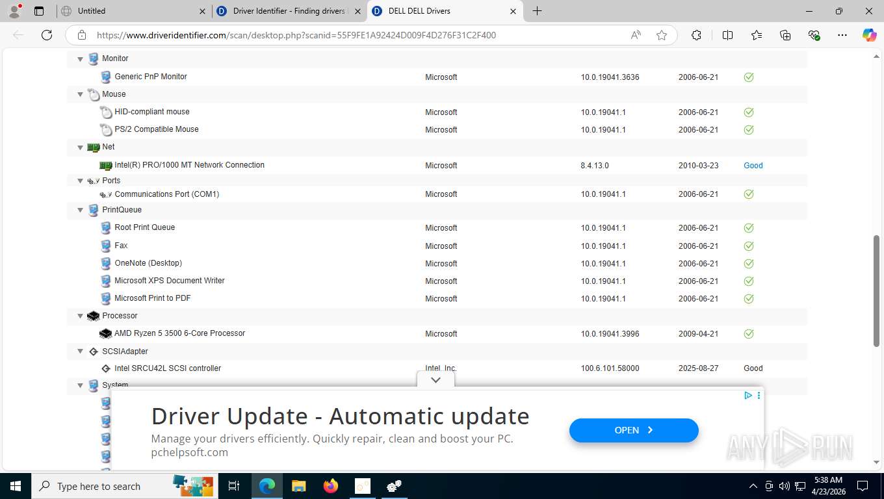Show hidden system tray icons chevron

click(753, 486)
